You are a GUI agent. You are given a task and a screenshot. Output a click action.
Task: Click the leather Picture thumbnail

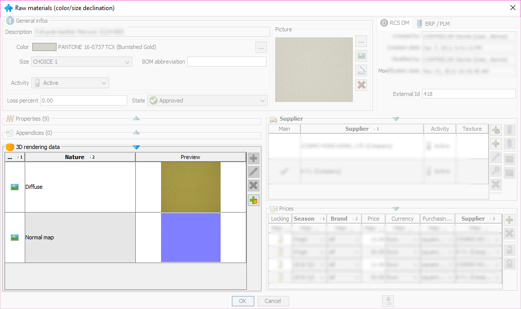(314, 70)
